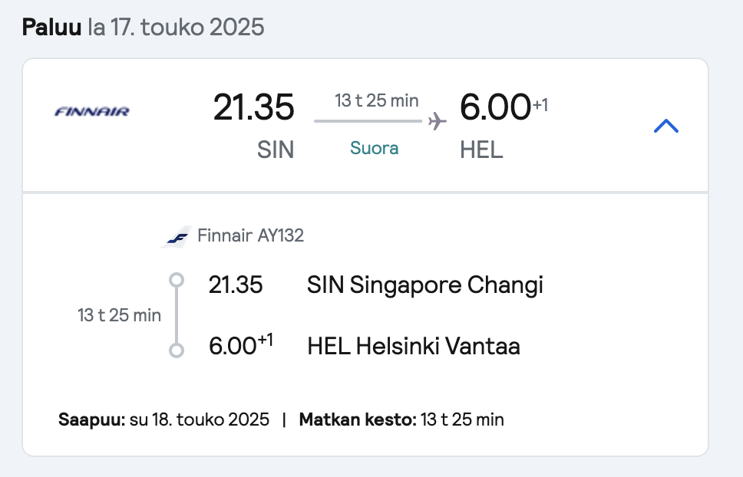Click the 6.00 arrival time in header
The image size is (743, 477).
(x=495, y=107)
